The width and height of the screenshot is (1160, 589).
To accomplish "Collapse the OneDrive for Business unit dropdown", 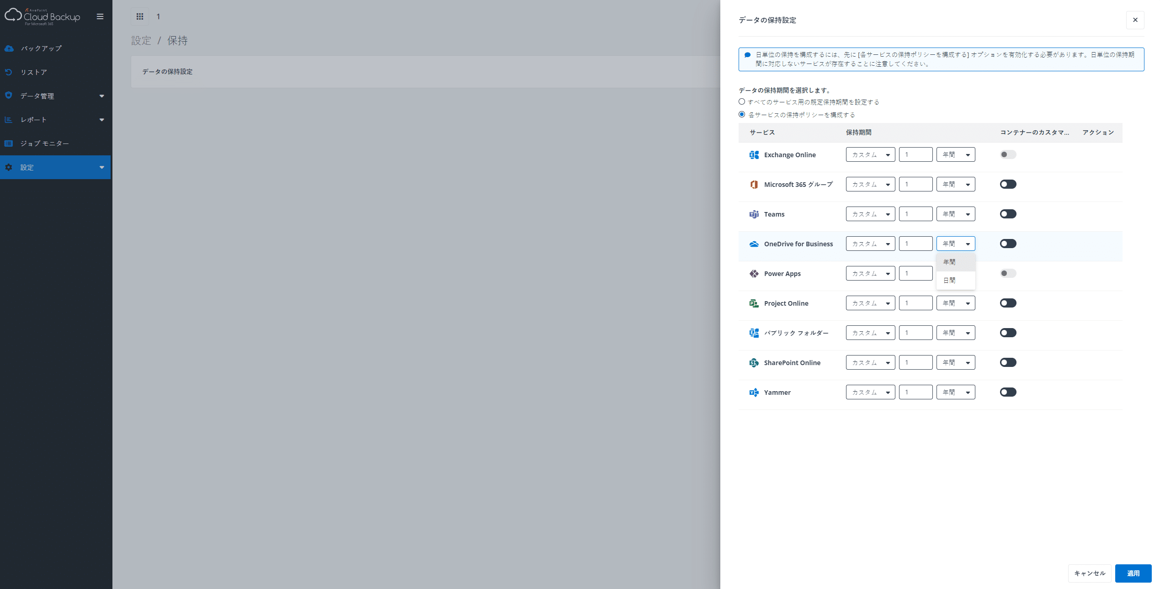I will (x=956, y=244).
